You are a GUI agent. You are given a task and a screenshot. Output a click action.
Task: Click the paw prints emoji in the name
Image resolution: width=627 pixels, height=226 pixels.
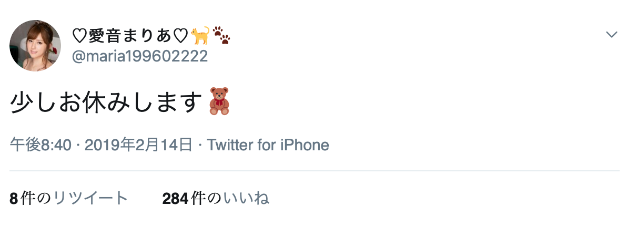click(x=221, y=36)
